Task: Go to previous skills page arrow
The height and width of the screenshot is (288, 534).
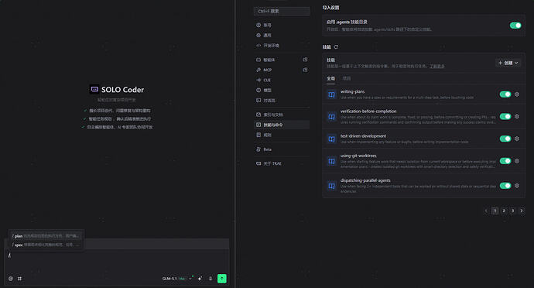Action: [486, 211]
